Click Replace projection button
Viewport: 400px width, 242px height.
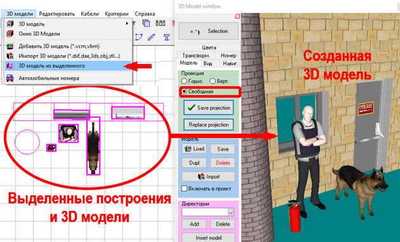[208, 125]
